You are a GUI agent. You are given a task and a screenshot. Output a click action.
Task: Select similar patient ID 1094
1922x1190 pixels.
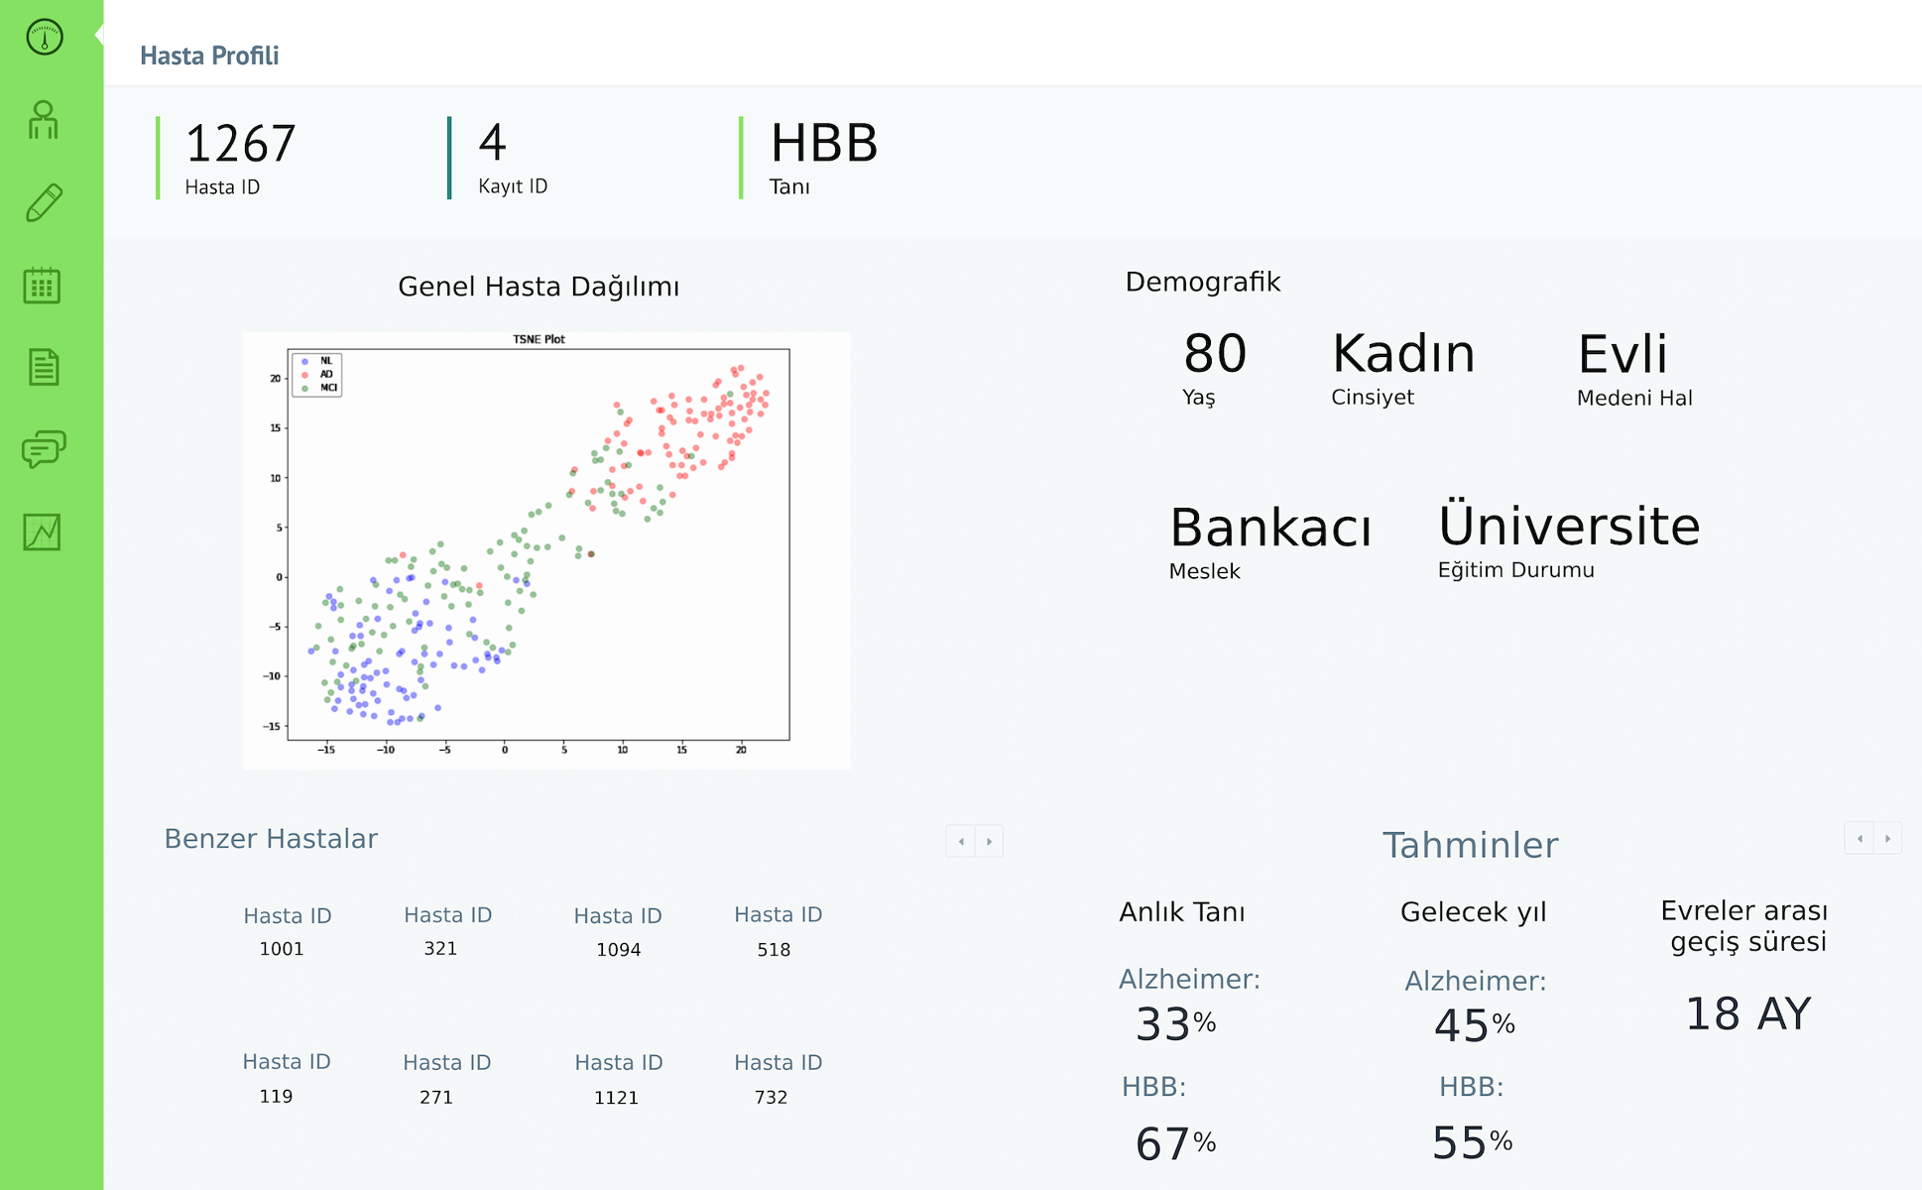(618, 950)
